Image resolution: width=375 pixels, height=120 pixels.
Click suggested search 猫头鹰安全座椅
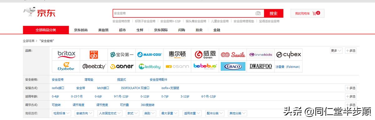pyautogui.click(x=196, y=21)
